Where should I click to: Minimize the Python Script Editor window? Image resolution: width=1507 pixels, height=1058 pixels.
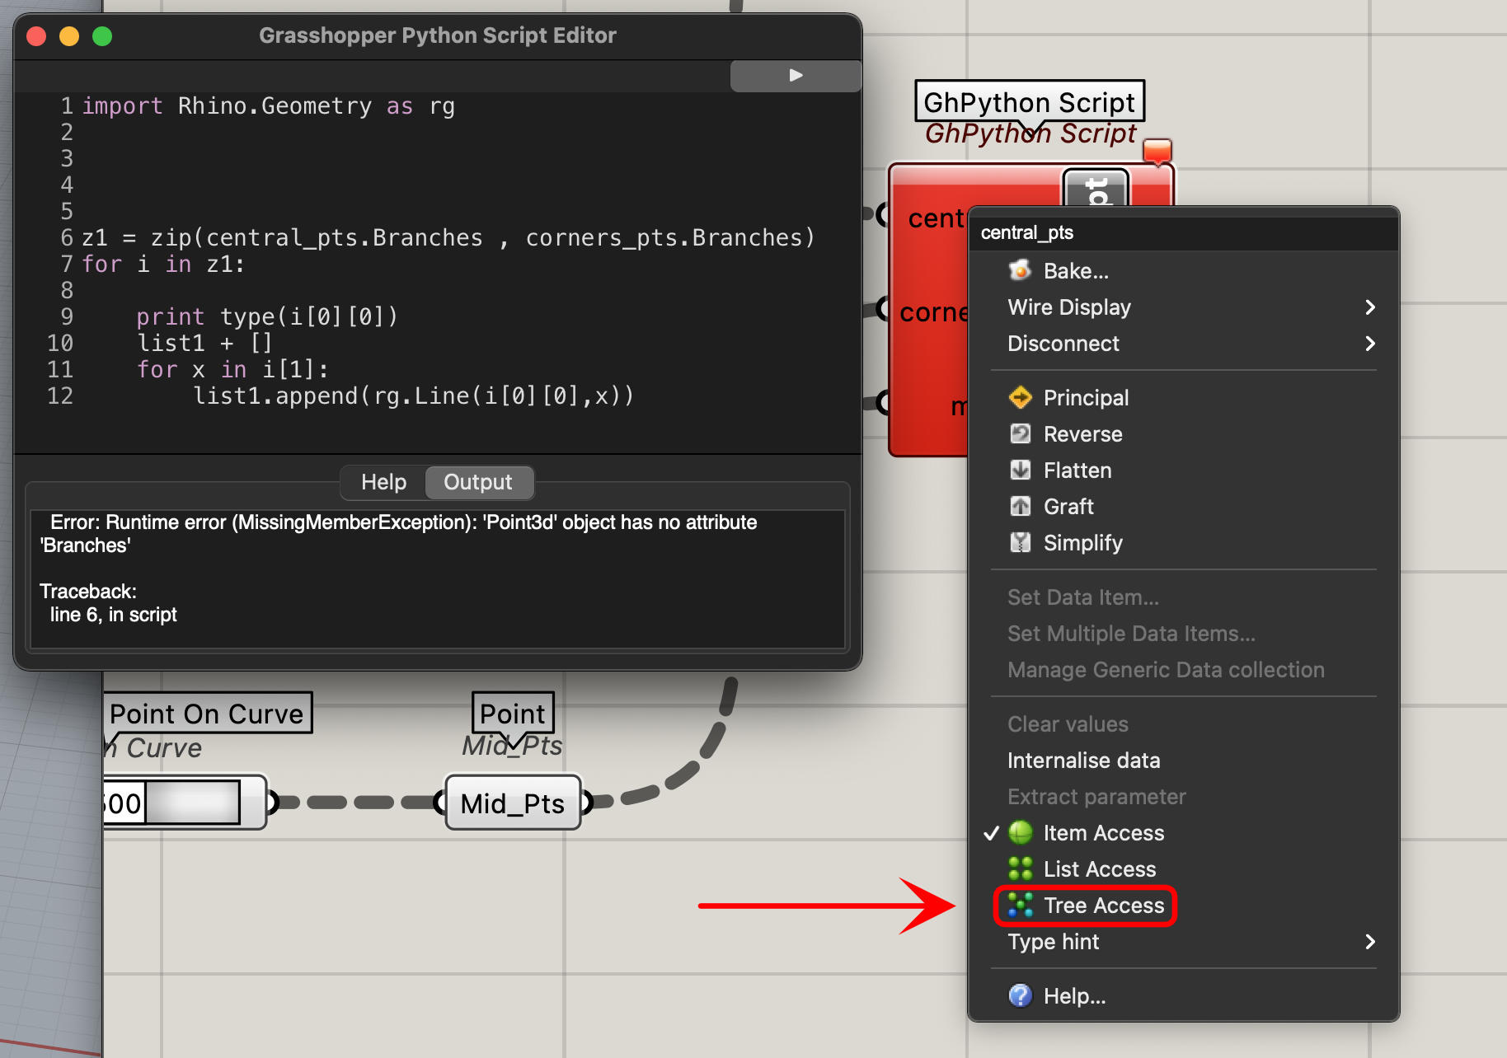[69, 36]
